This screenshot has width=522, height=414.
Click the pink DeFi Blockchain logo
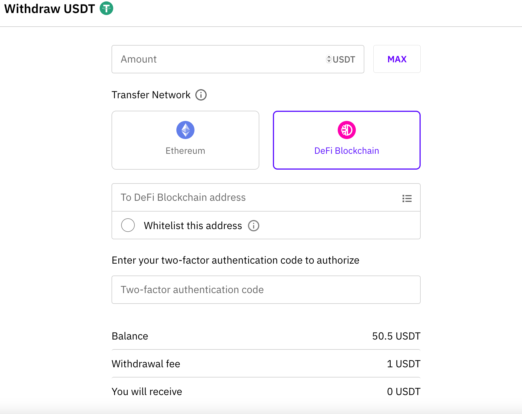coord(346,130)
